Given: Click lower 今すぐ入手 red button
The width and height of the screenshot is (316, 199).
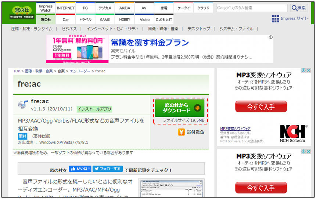Looking at the screenshot, I should click(x=261, y=188).
